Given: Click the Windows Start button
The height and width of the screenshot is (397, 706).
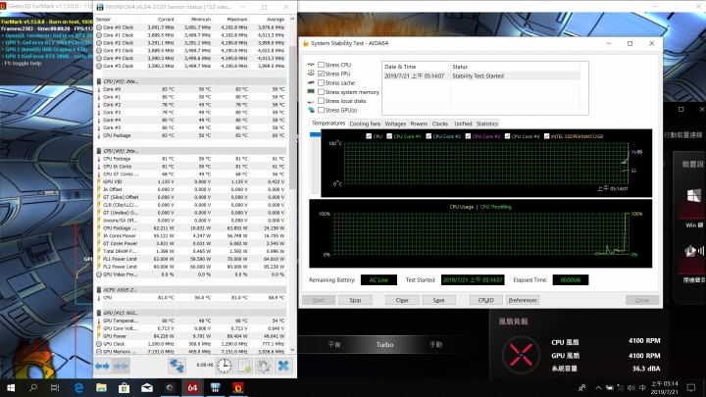Looking at the screenshot, I should coord(11,387).
